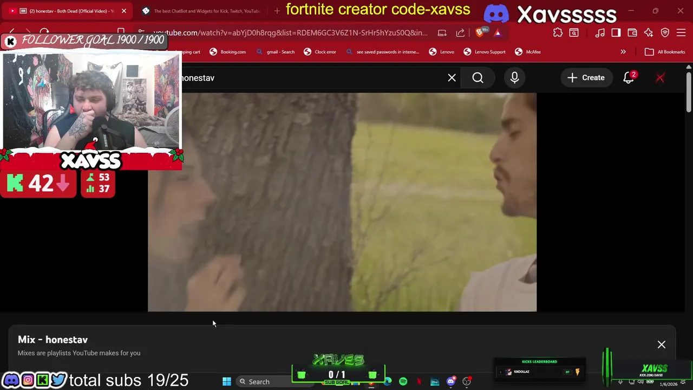Open Discord from the taskbar
This screenshot has height=390, width=693.
450,381
